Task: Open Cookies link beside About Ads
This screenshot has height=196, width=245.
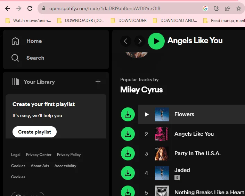Action: 18,166
